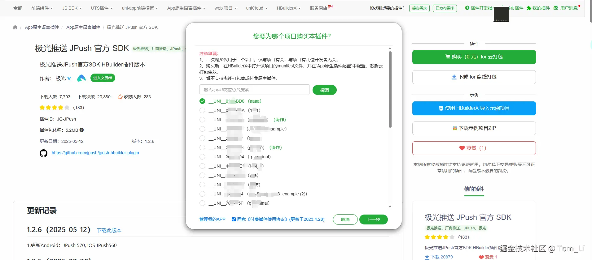Click the 用户消息 envelope icon
This screenshot has height=260, width=592.
click(556, 8)
